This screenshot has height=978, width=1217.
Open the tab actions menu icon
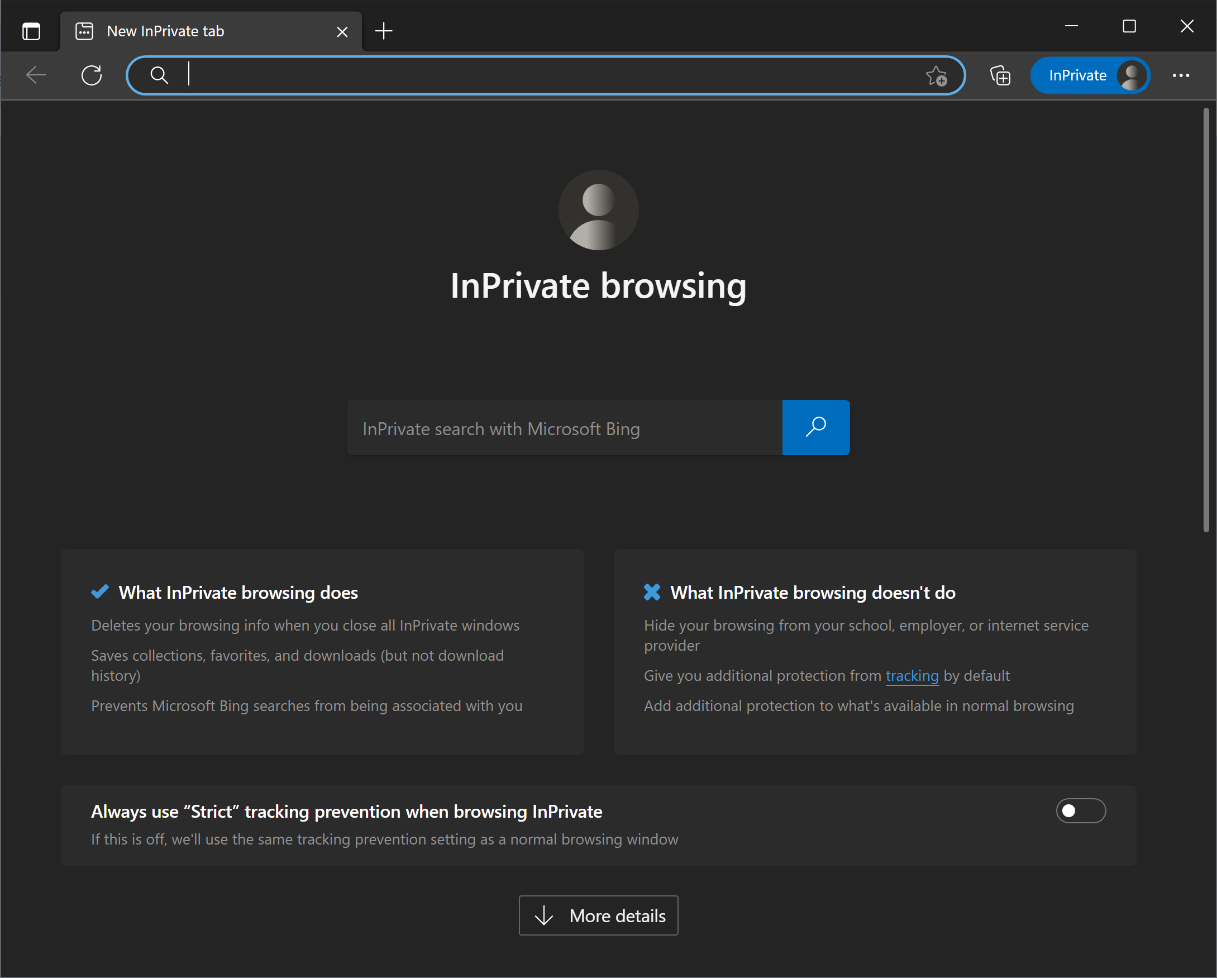coord(31,31)
